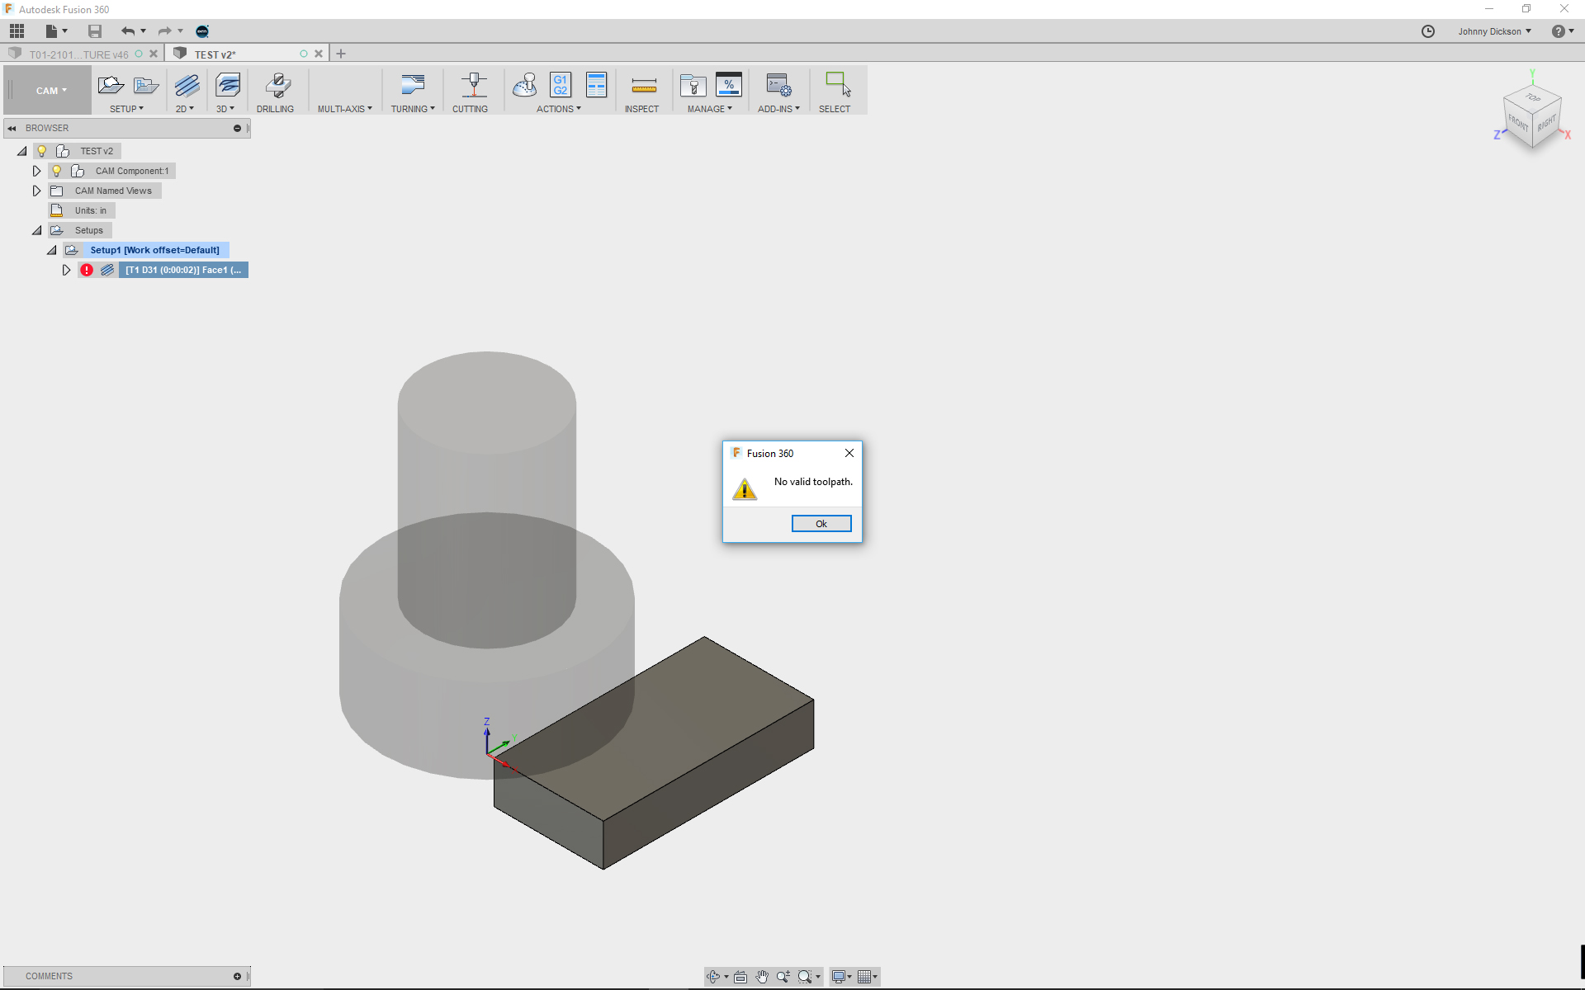Image resolution: width=1585 pixels, height=990 pixels.
Task: Click the Setup Sheet icon in Actions
Action: tap(596, 85)
